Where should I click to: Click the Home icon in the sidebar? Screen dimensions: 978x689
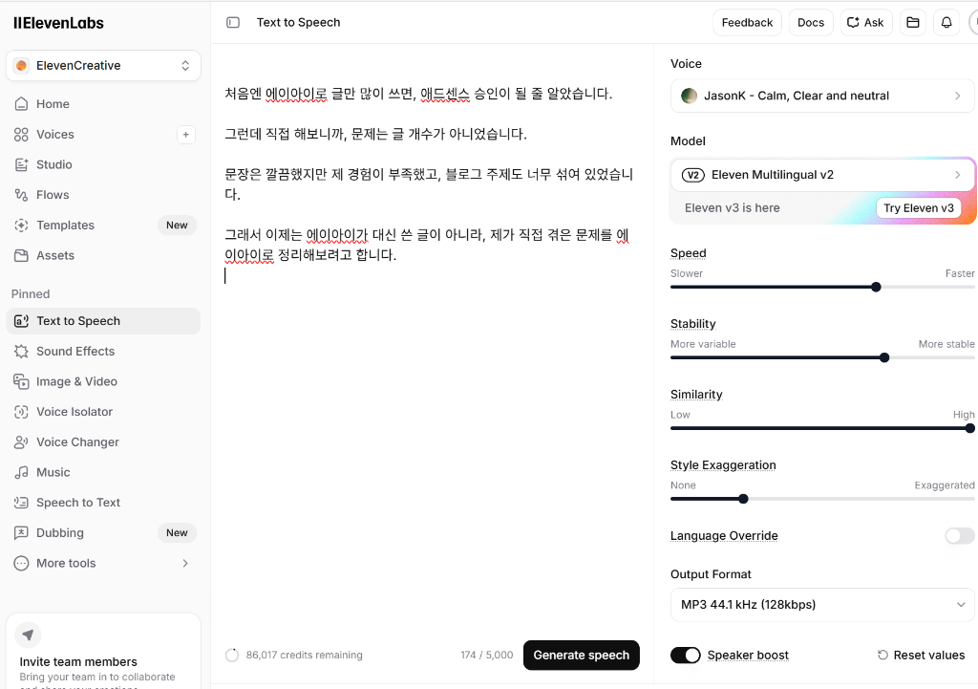click(x=21, y=103)
